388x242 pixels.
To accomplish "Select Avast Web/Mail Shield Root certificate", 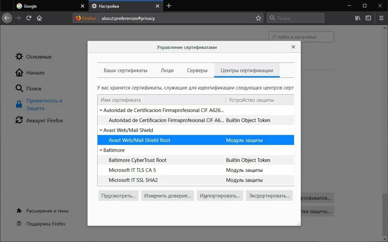I will pyautogui.click(x=196, y=140).
